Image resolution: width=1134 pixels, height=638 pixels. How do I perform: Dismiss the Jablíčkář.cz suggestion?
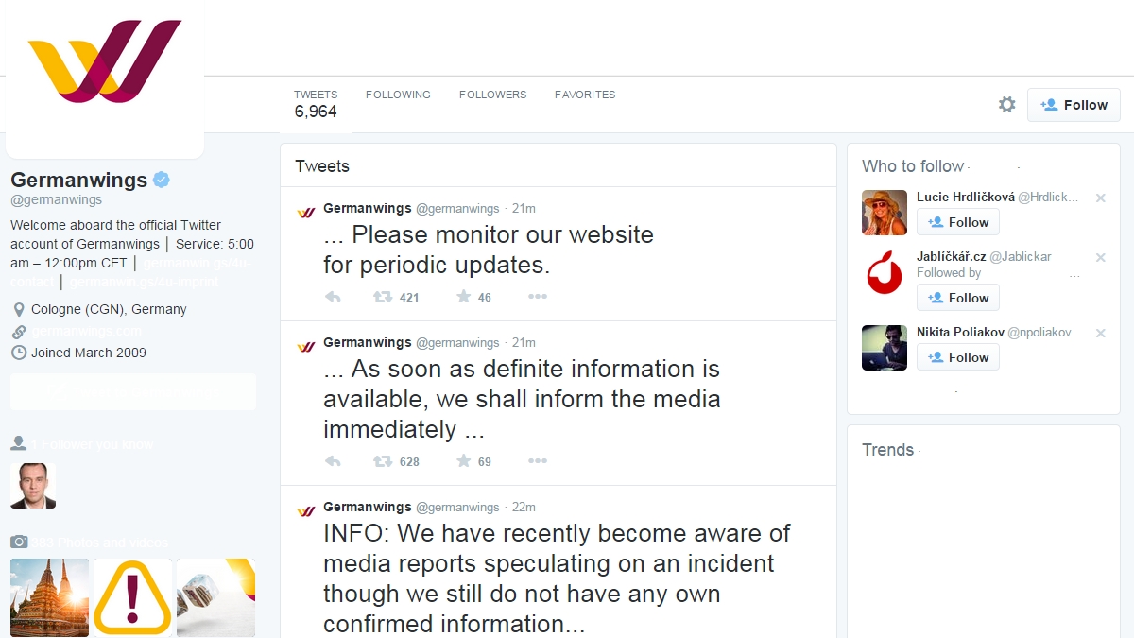point(1100,257)
